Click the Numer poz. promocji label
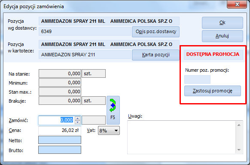 [207, 70]
